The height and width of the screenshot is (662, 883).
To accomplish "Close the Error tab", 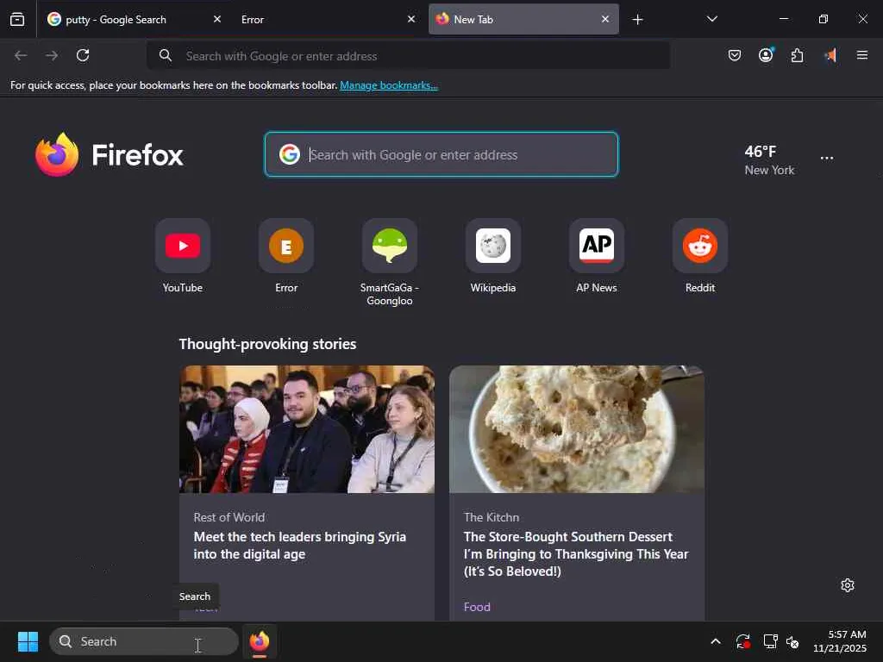I will [411, 19].
